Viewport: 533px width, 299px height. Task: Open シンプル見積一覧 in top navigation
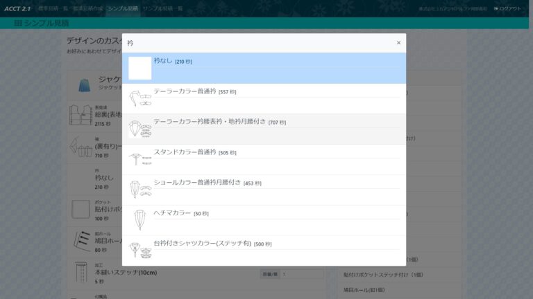tap(163, 8)
